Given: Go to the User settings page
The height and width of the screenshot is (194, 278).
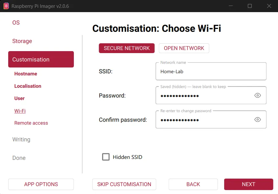Looking at the screenshot, I should click(x=19, y=98).
